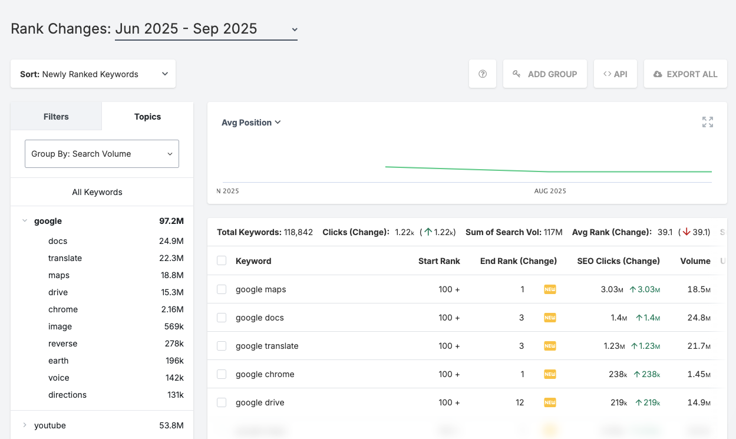Select the checkbox for google maps
The height and width of the screenshot is (439, 736).
(x=222, y=289)
